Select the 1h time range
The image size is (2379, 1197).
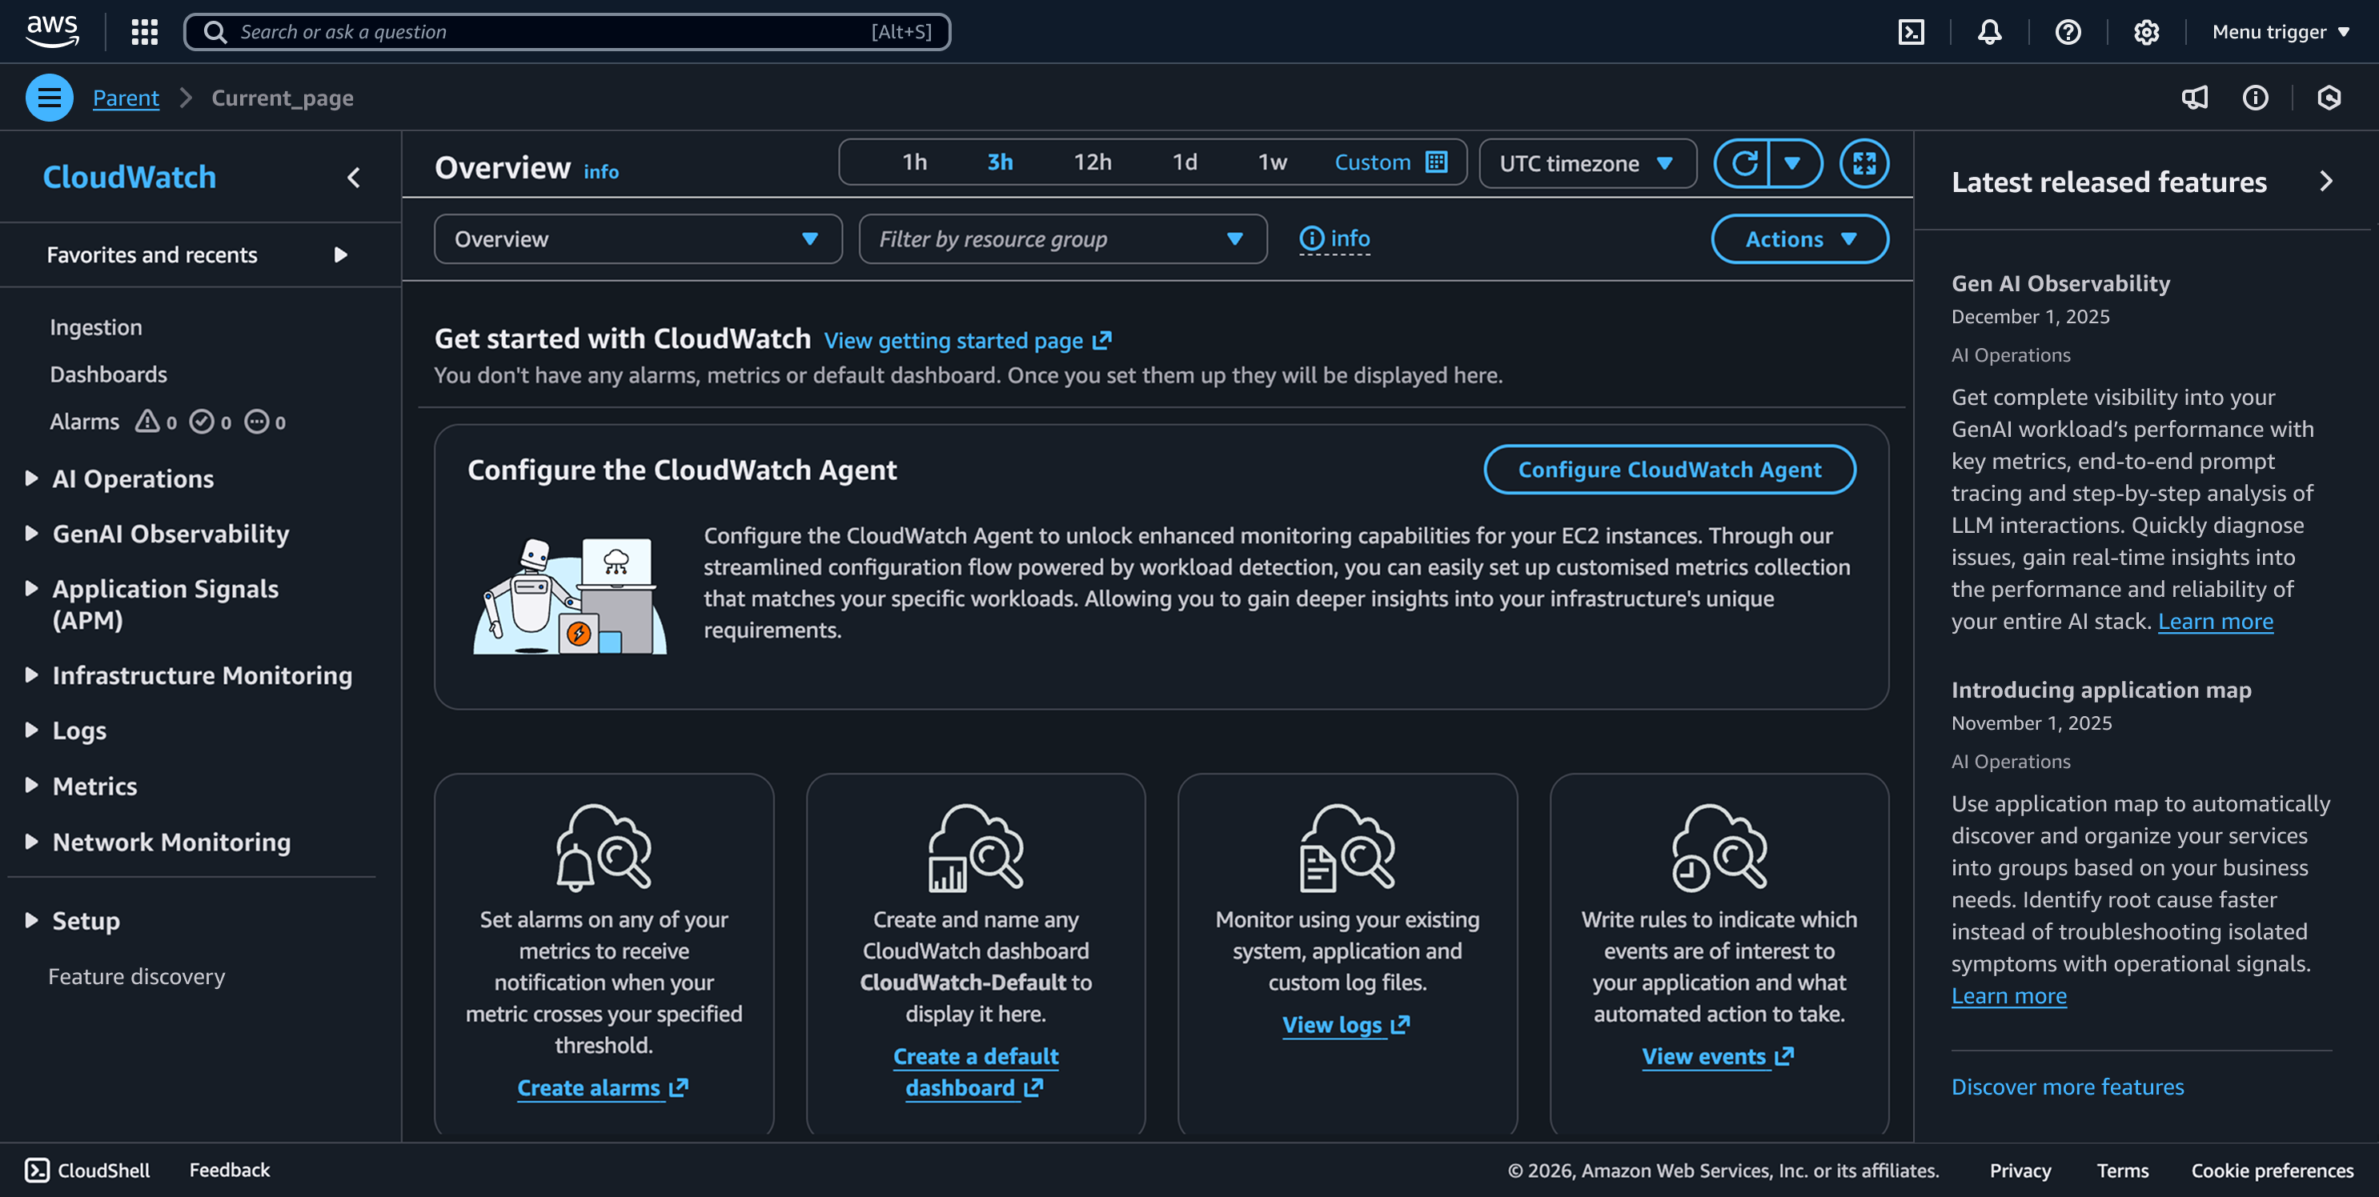[913, 162]
